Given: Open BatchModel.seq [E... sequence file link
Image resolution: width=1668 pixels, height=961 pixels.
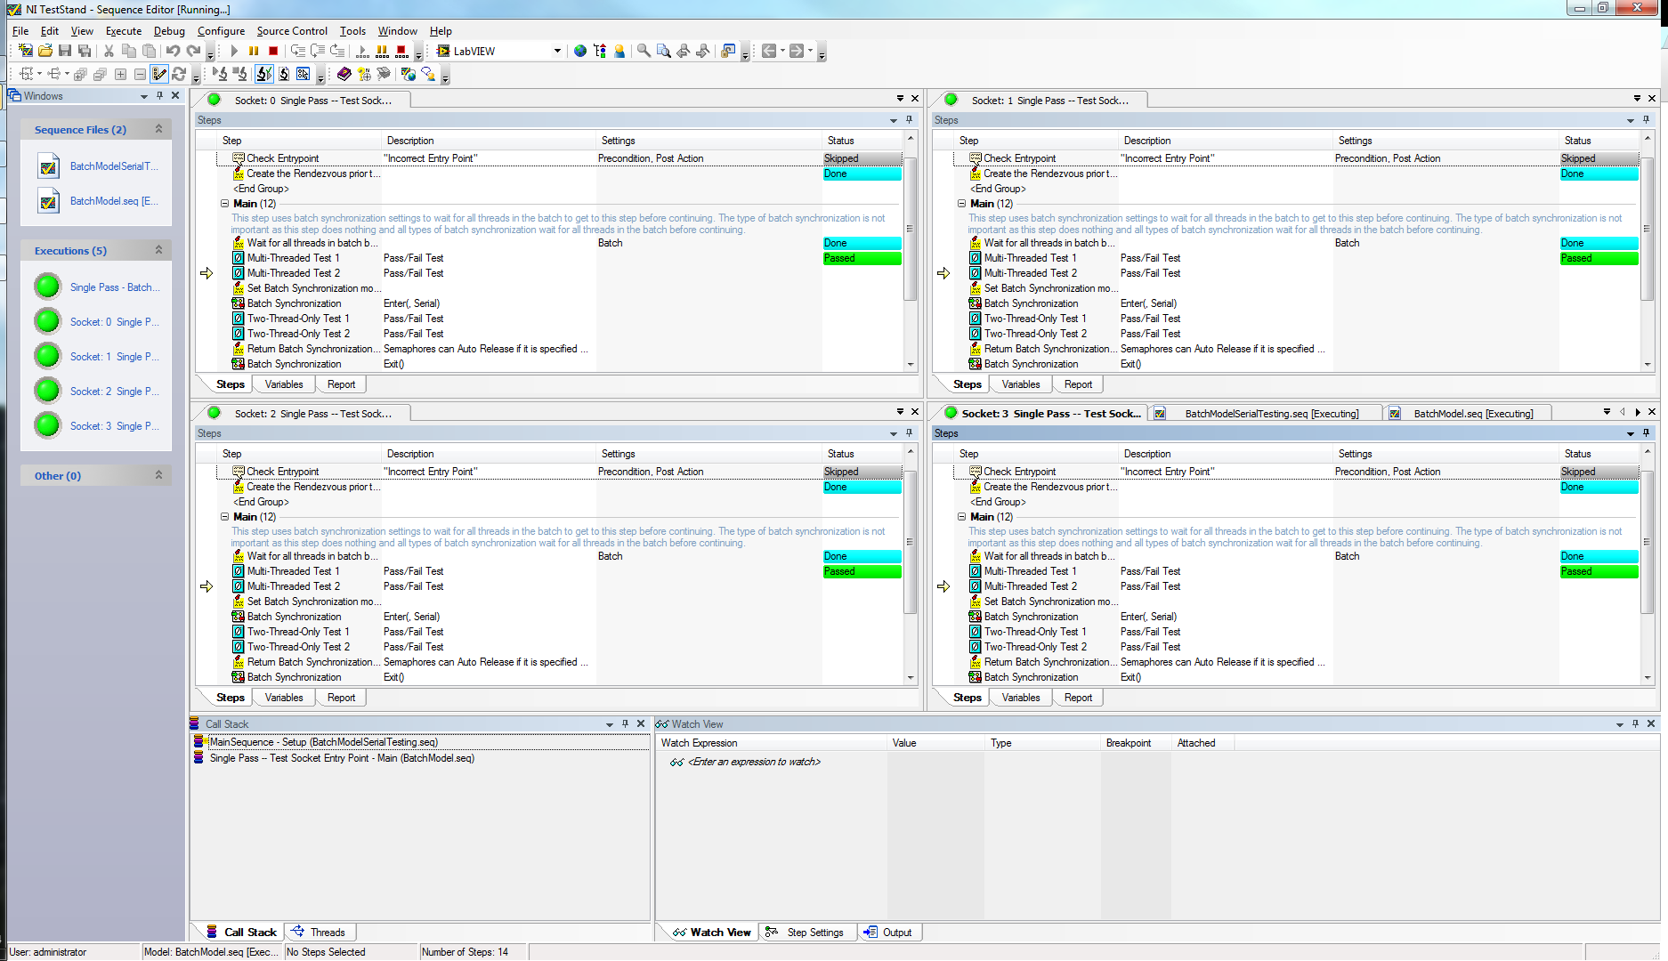Looking at the screenshot, I should coord(114,201).
